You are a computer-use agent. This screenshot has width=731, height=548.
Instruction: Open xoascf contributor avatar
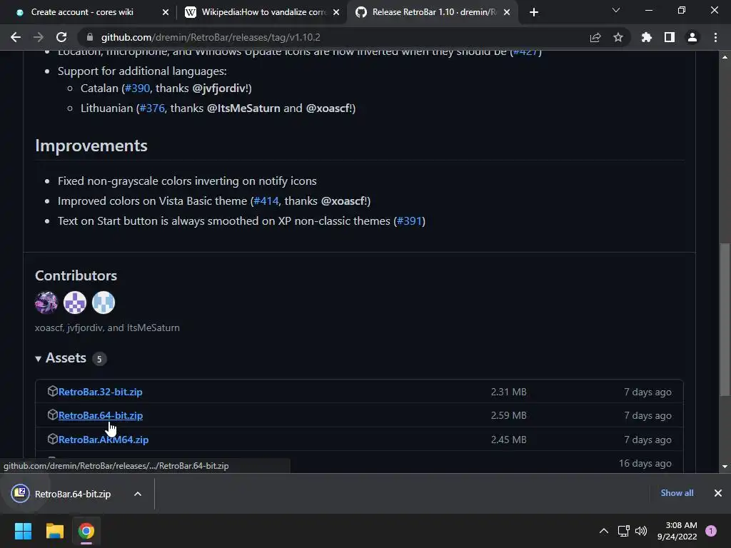point(46,303)
